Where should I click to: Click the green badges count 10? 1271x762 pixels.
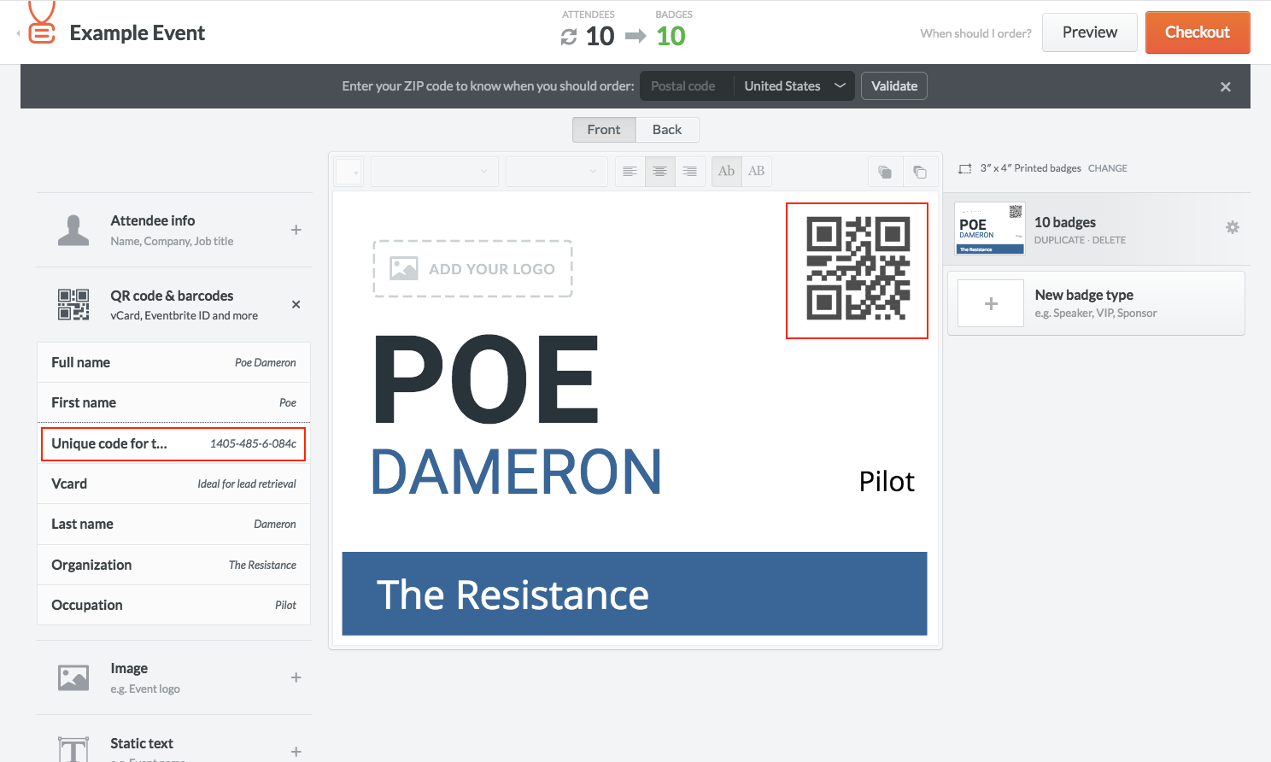[671, 36]
